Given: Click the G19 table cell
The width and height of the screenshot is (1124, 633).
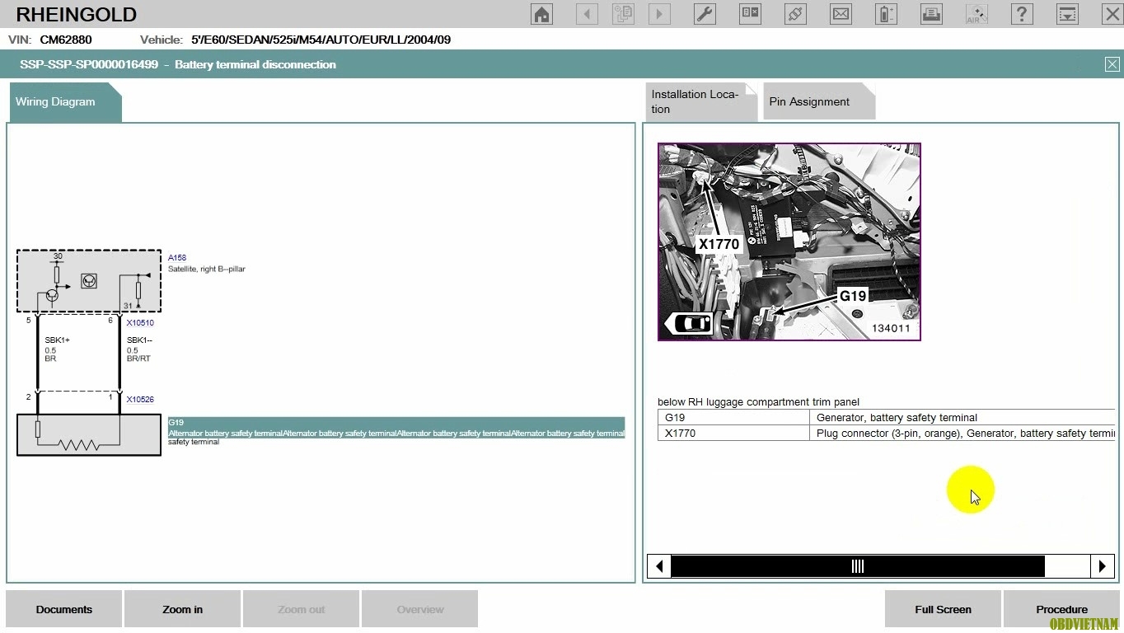Looking at the screenshot, I should (x=733, y=418).
